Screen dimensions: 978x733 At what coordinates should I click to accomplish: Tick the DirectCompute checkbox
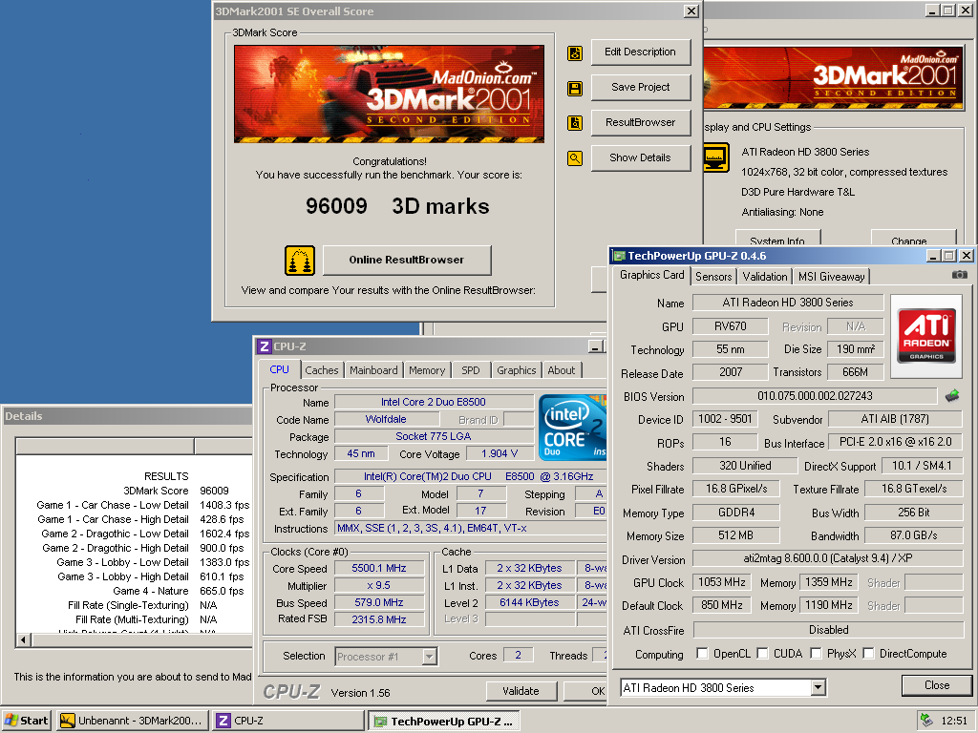[x=868, y=653]
